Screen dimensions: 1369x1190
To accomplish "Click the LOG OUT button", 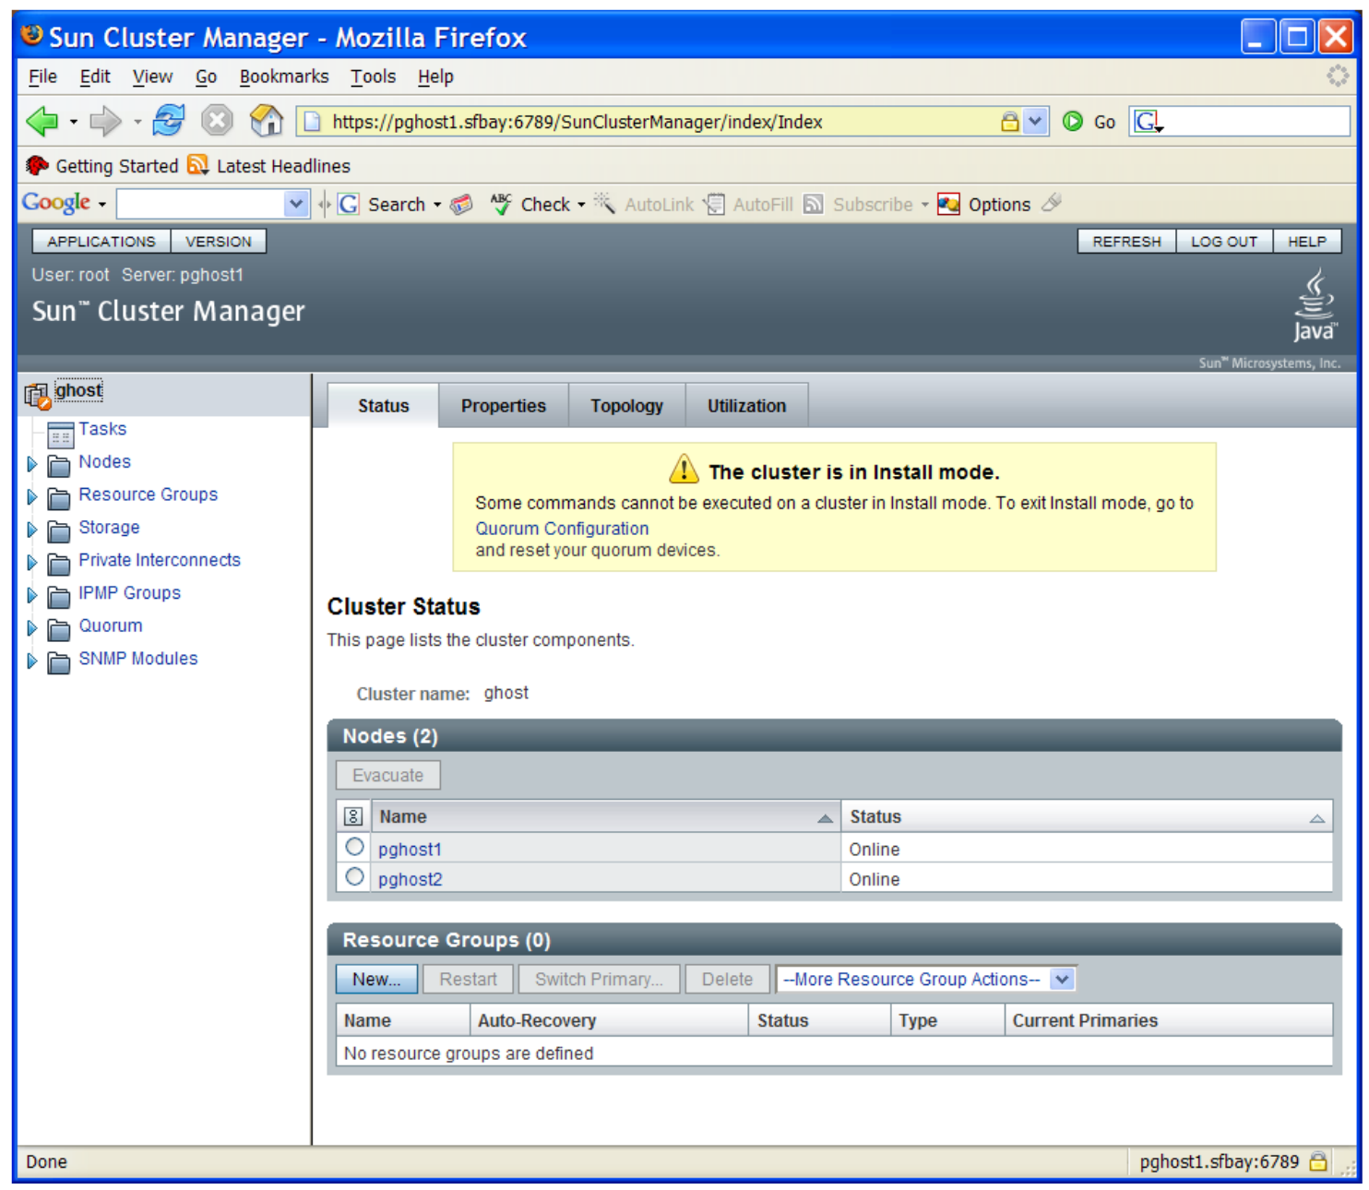I will pyautogui.click(x=1224, y=242).
